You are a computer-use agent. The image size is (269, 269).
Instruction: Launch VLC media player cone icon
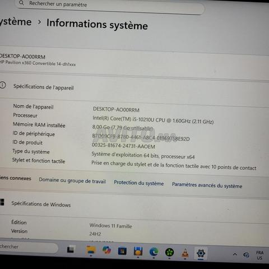point(185,253)
